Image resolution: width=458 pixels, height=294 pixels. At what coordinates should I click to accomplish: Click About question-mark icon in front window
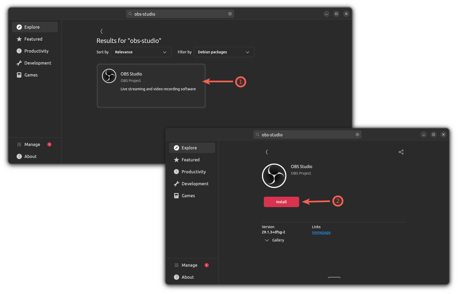tap(176, 277)
